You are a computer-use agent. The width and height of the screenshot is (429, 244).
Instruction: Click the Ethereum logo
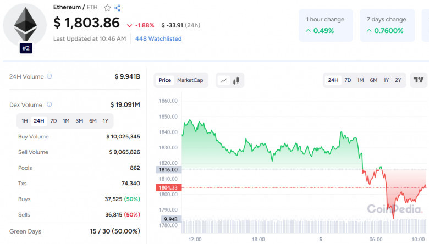click(25, 25)
